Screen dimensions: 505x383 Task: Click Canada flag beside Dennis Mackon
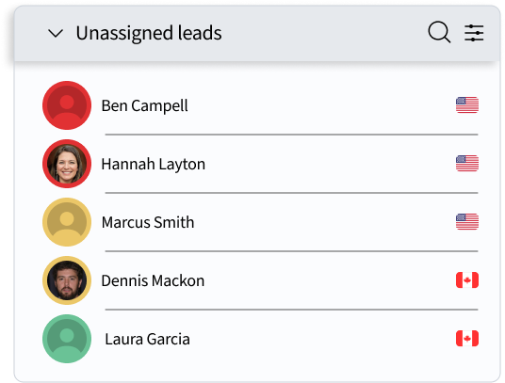pos(467,280)
